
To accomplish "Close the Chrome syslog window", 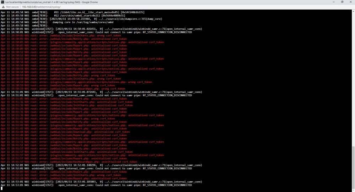I will tap(350, 2).
